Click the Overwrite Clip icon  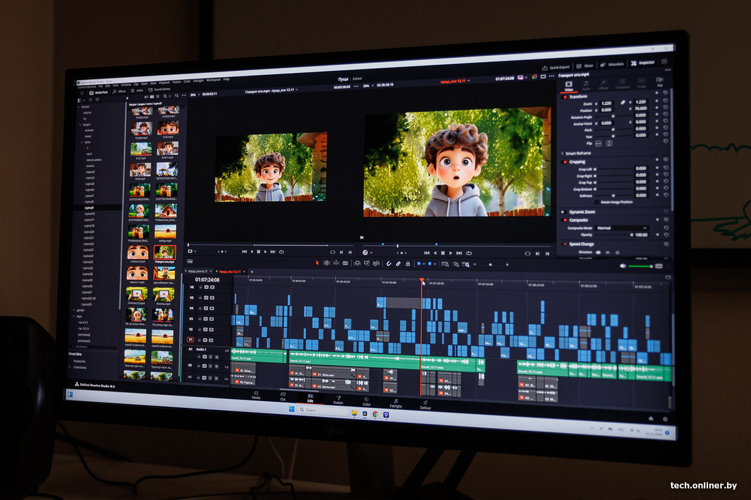tap(367, 263)
